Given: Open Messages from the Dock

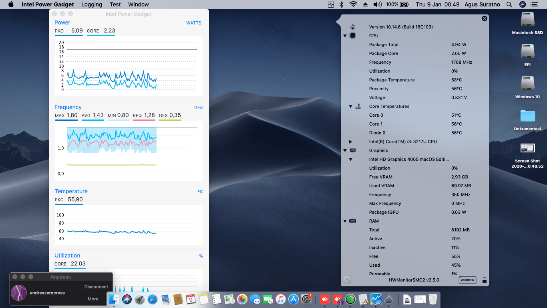Looking at the screenshot, I should (x=255, y=299).
